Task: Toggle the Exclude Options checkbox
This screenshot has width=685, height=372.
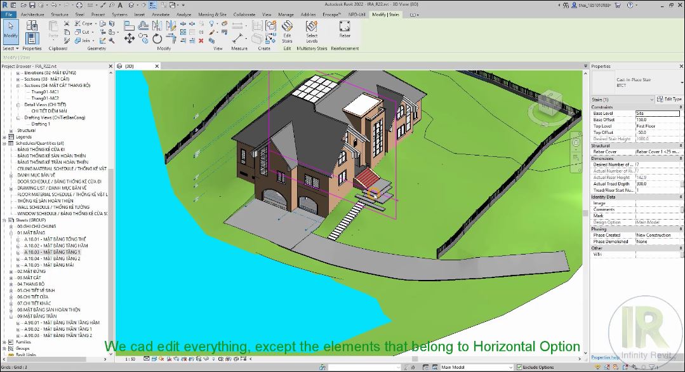Action: [518, 367]
